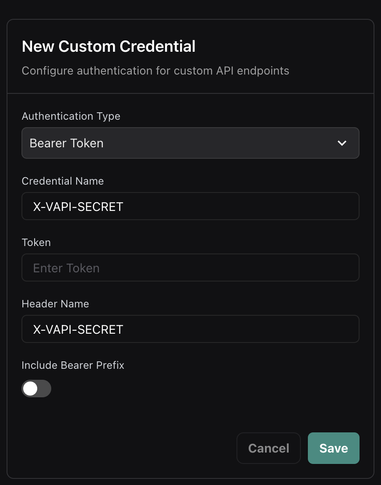Click the toggle knob below Include Bearer Prefix
Image resolution: width=381 pixels, height=485 pixels.
coord(29,389)
